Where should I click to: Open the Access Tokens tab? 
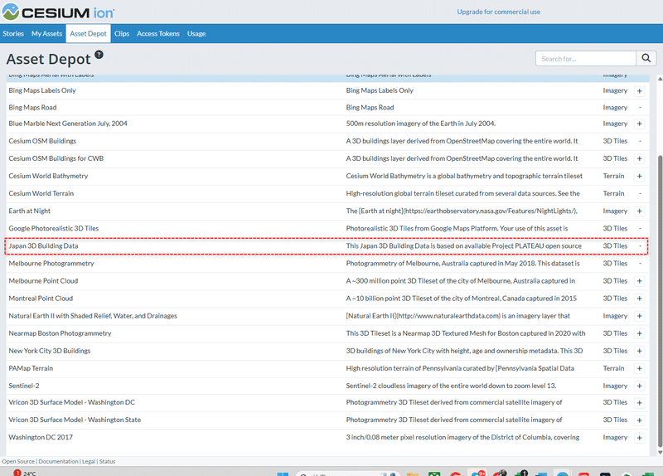(x=158, y=33)
